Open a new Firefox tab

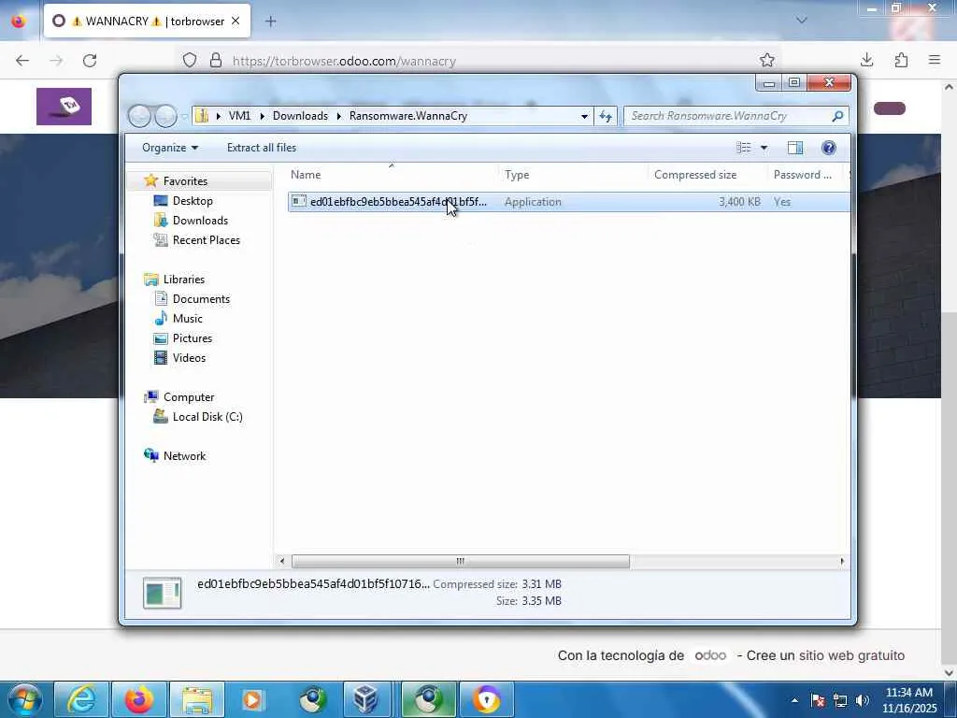pyautogui.click(x=271, y=22)
